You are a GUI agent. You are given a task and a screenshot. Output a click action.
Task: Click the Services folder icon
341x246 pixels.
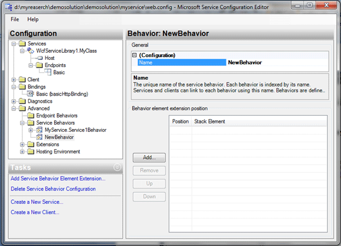coord(22,43)
